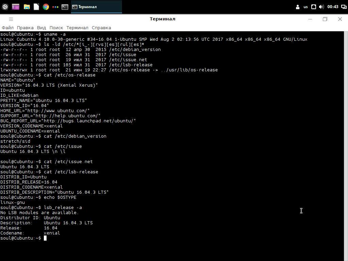This screenshot has width=348, height=261.
Task: Click the 'ID_LIKE=debian' line
Action: (19, 95)
